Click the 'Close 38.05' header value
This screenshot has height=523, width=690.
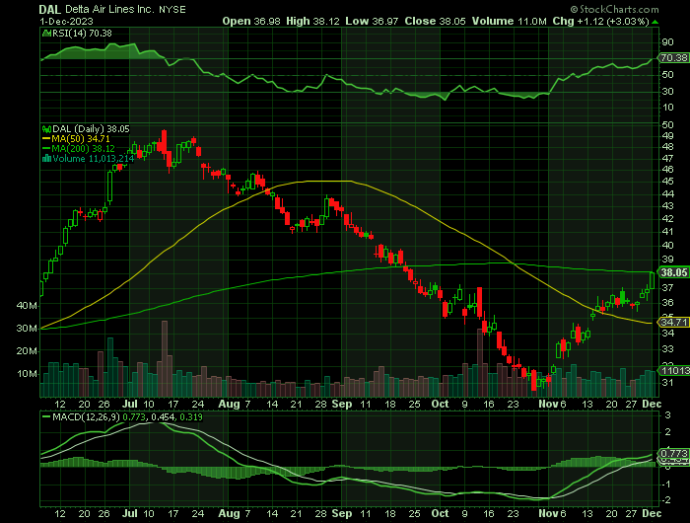(x=436, y=21)
